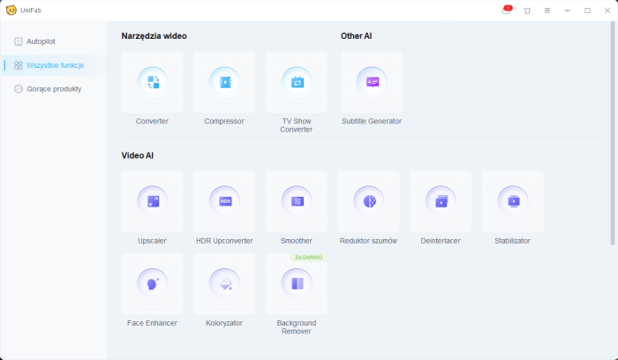Go to Gorące produkty section
Viewport: 618px width, 360px height.
[x=54, y=89]
